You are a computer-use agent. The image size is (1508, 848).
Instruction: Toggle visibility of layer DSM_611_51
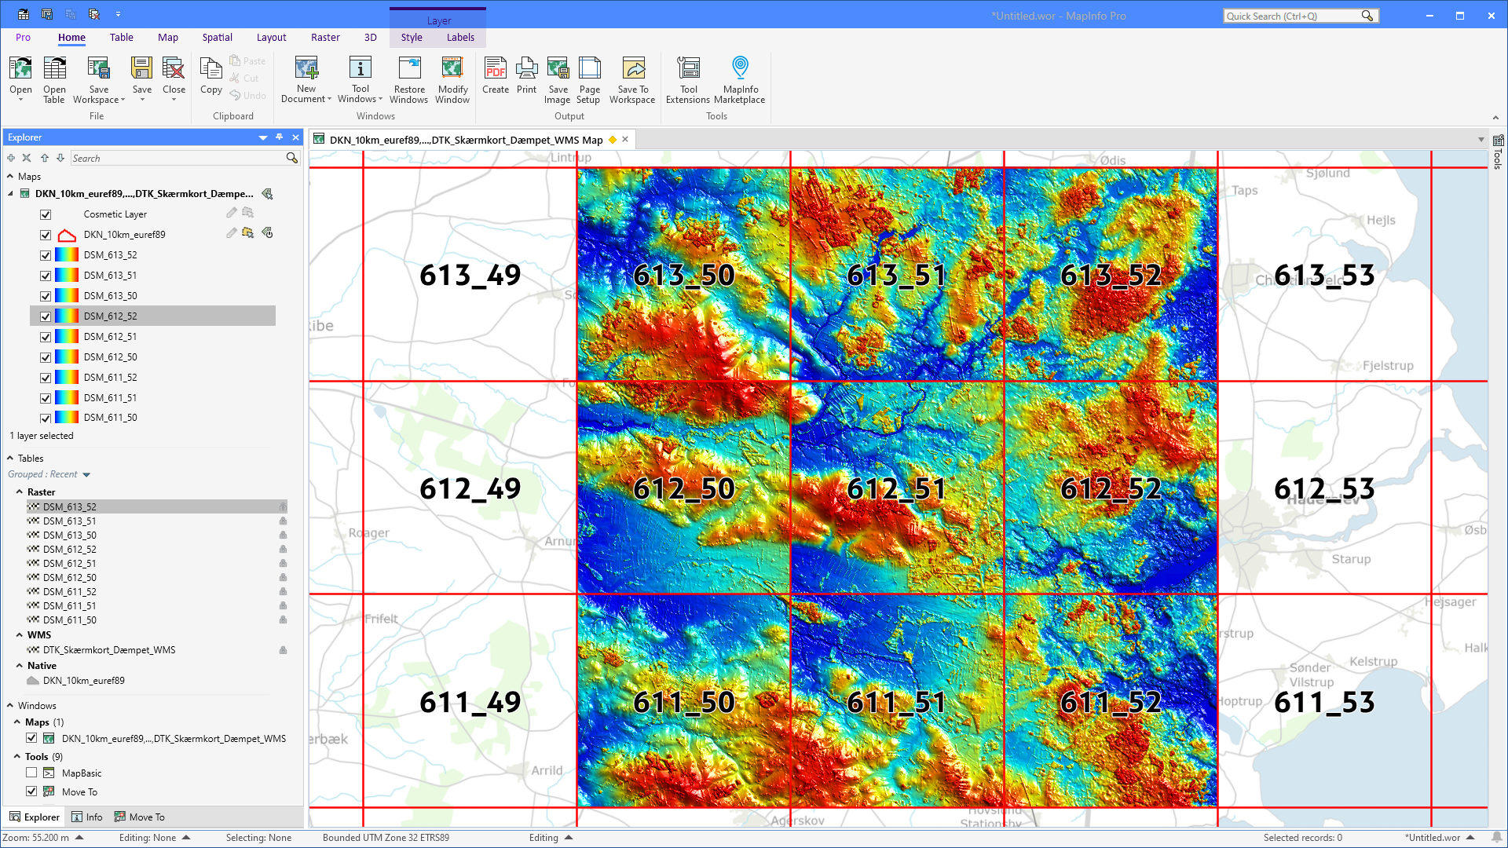pyautogui.click(x=46, y=398)
